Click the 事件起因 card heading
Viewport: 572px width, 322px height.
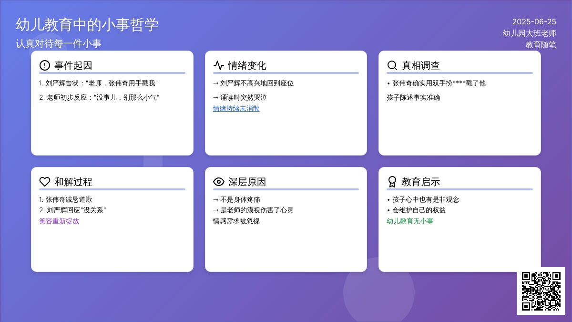coord(73,65)
